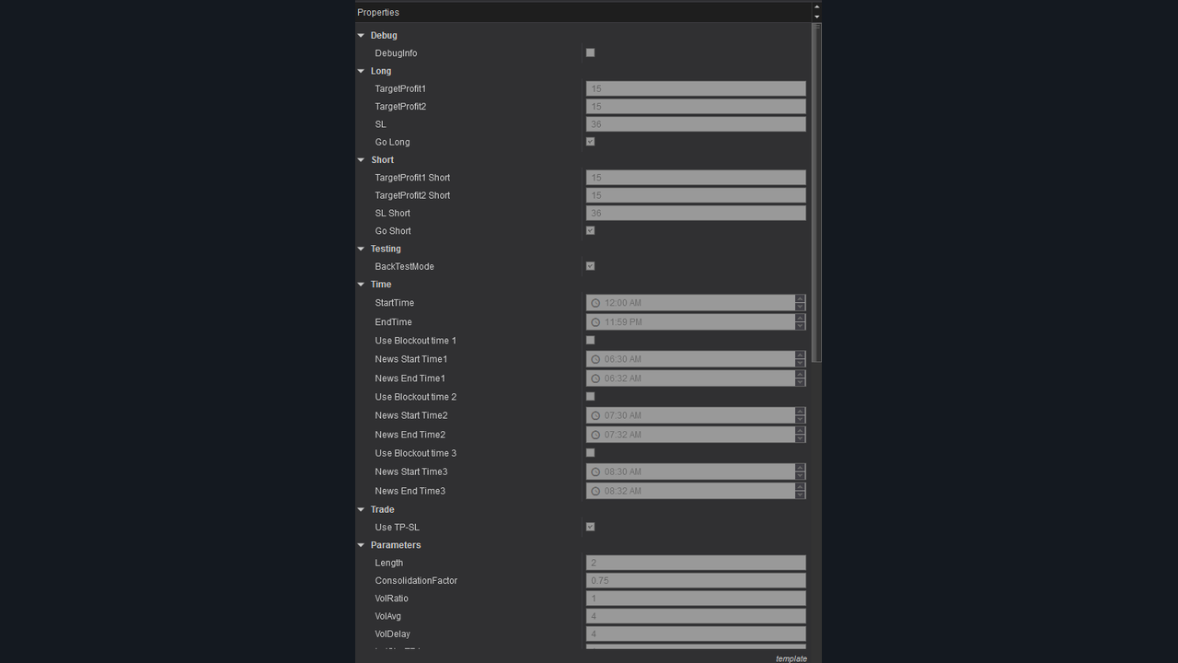Decrease EndTime with the down spinner arrow
The height and width of the screenshot is (663, 1178).
tap(800, 326)
